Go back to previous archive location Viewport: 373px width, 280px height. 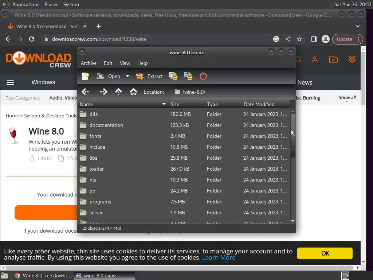tap(85, 92)
